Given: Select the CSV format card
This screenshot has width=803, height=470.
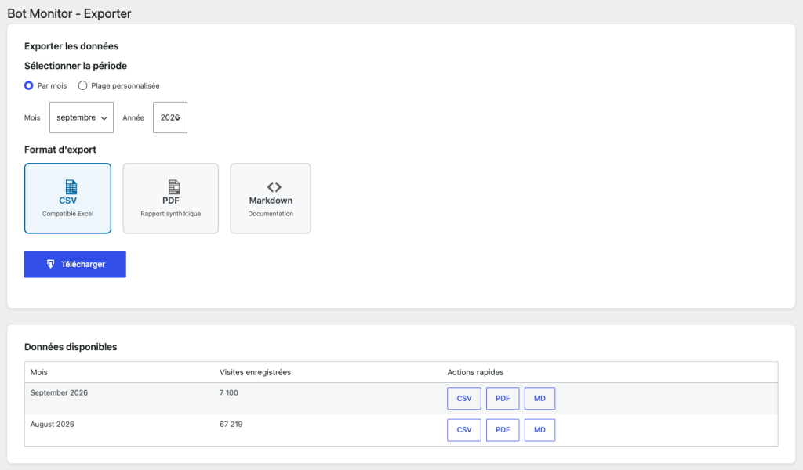Looking at the screenshot, I should pyautogui.click(x=67, y=198).
